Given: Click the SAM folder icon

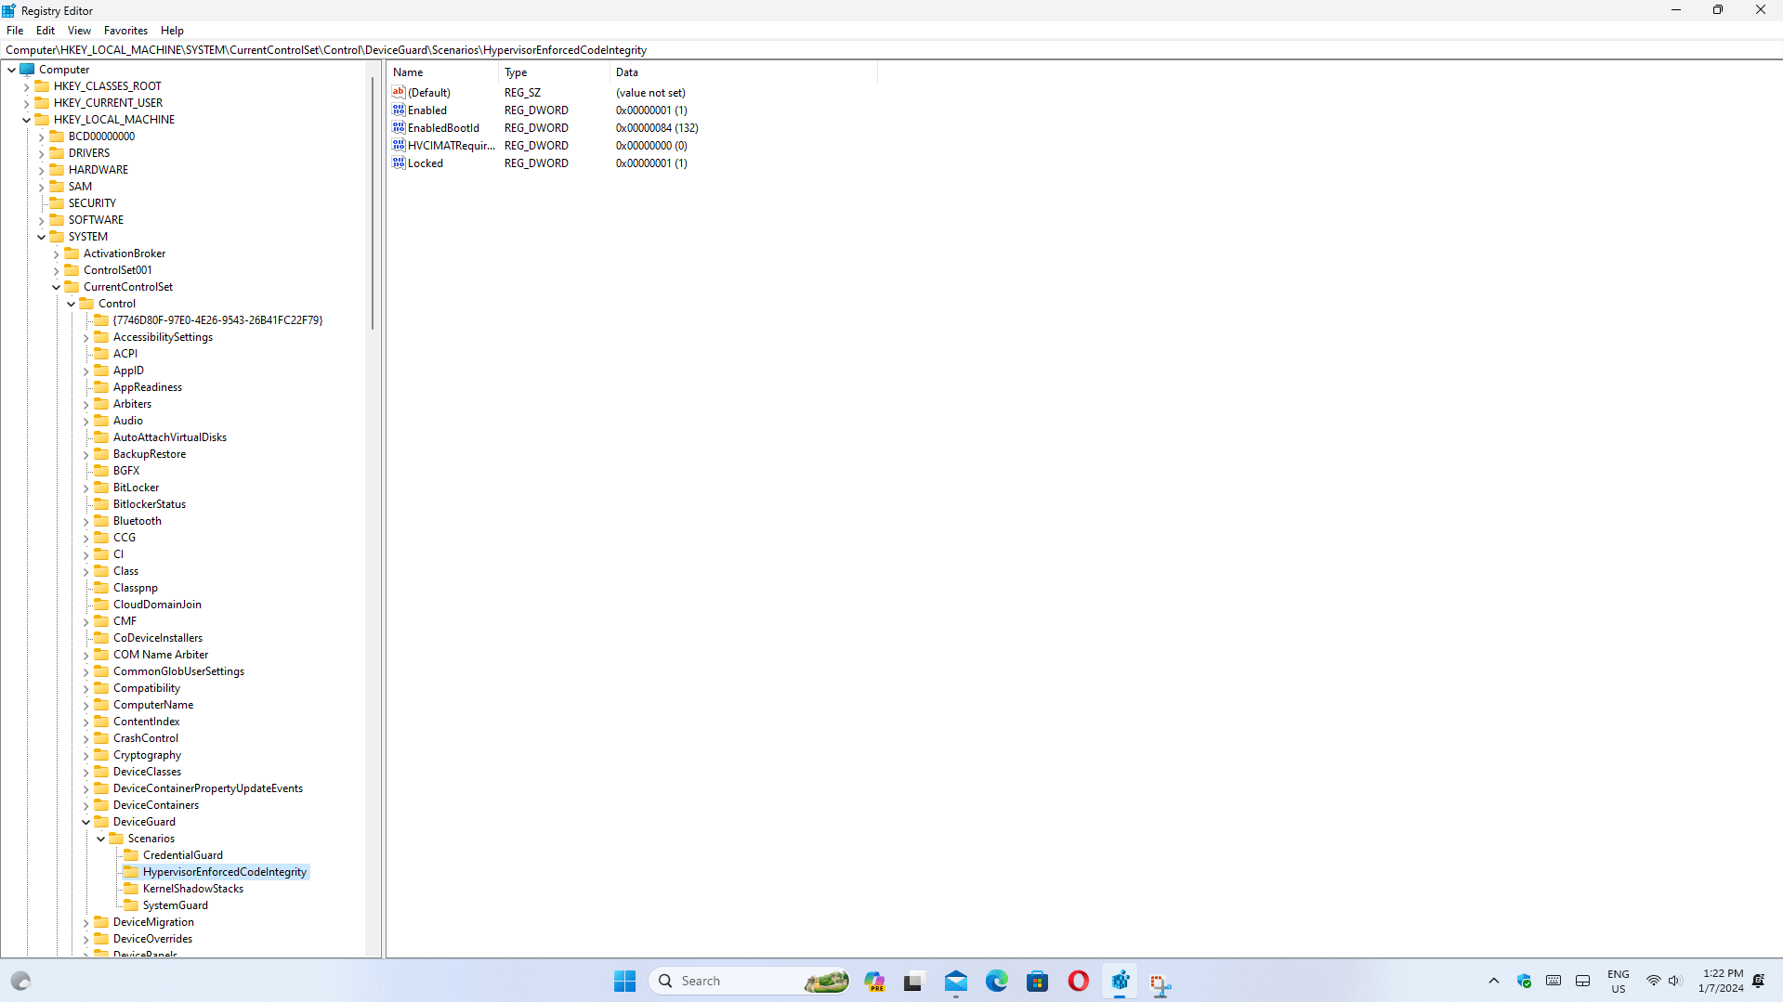Looking at the screenshot, I should (x=57, y=187).
